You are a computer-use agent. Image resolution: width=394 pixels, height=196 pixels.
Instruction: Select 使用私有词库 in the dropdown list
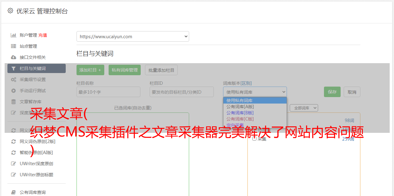pos(255,100)
